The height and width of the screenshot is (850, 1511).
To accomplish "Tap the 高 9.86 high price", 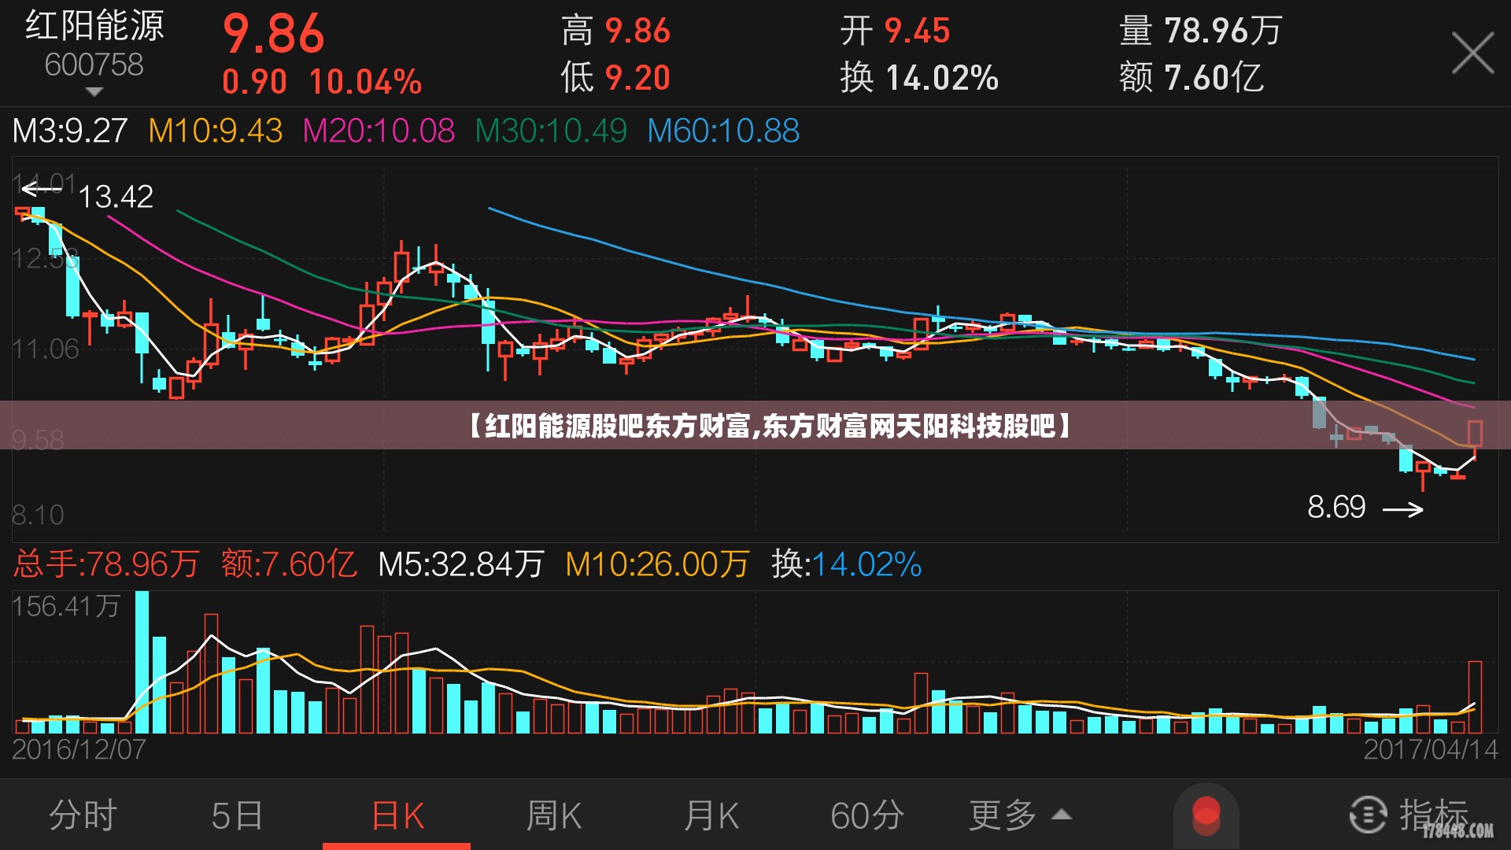I will pos(616,31).
